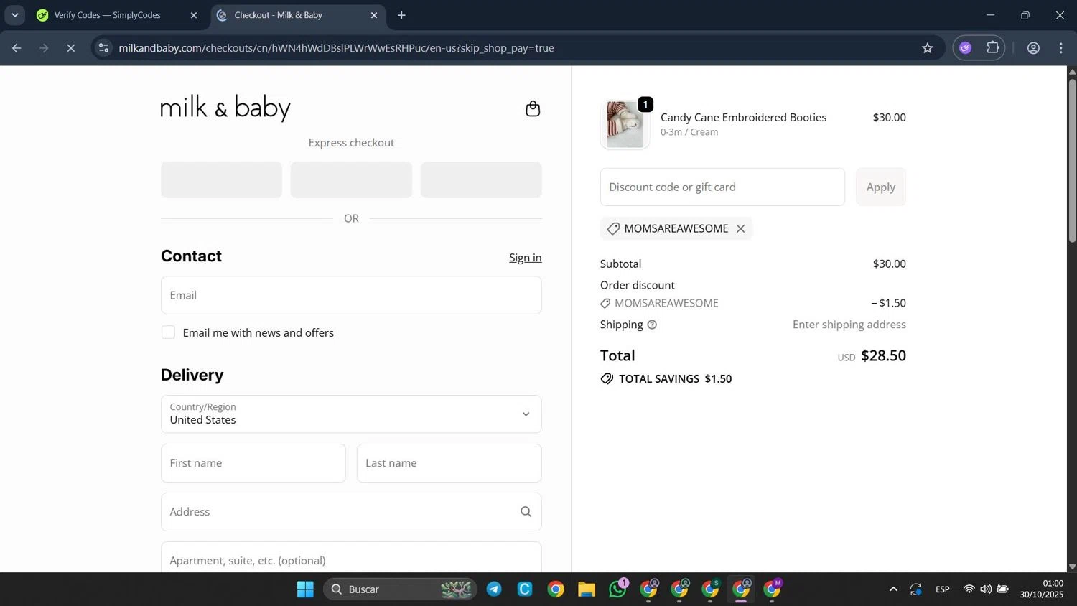Viewport: 1077px width, 606px height.
Task: Tick the Email me with news and offers checkbox
Action: click(x=168, y=332)
